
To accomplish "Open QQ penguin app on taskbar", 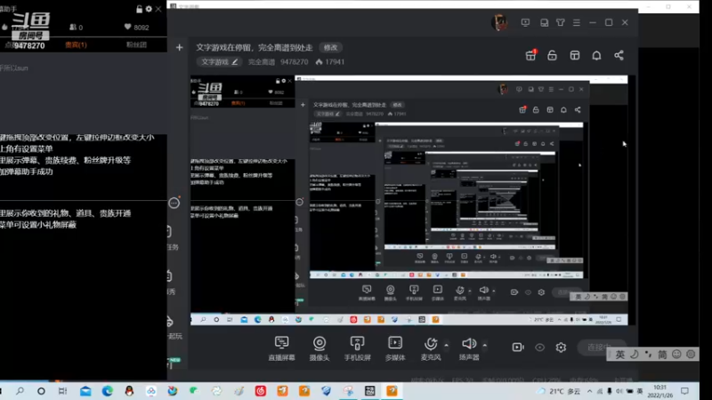I will 129,391.
